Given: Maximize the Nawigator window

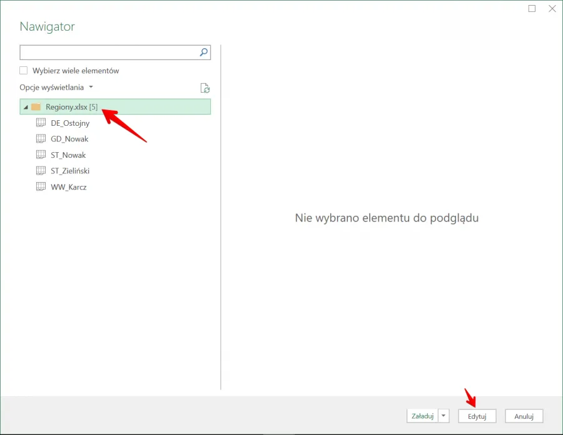Looking at the screenshot, I should coord(532,9).
